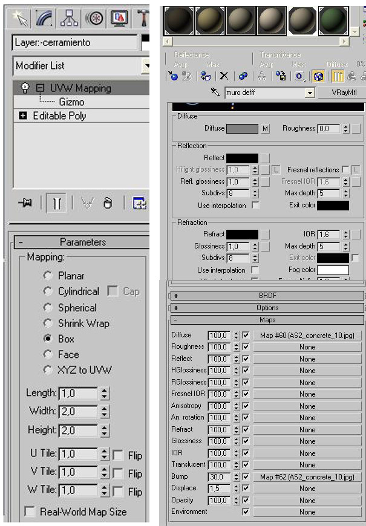Open Diffuse map AS2_concrete_10.jpg button

click(x=307, y=335)
